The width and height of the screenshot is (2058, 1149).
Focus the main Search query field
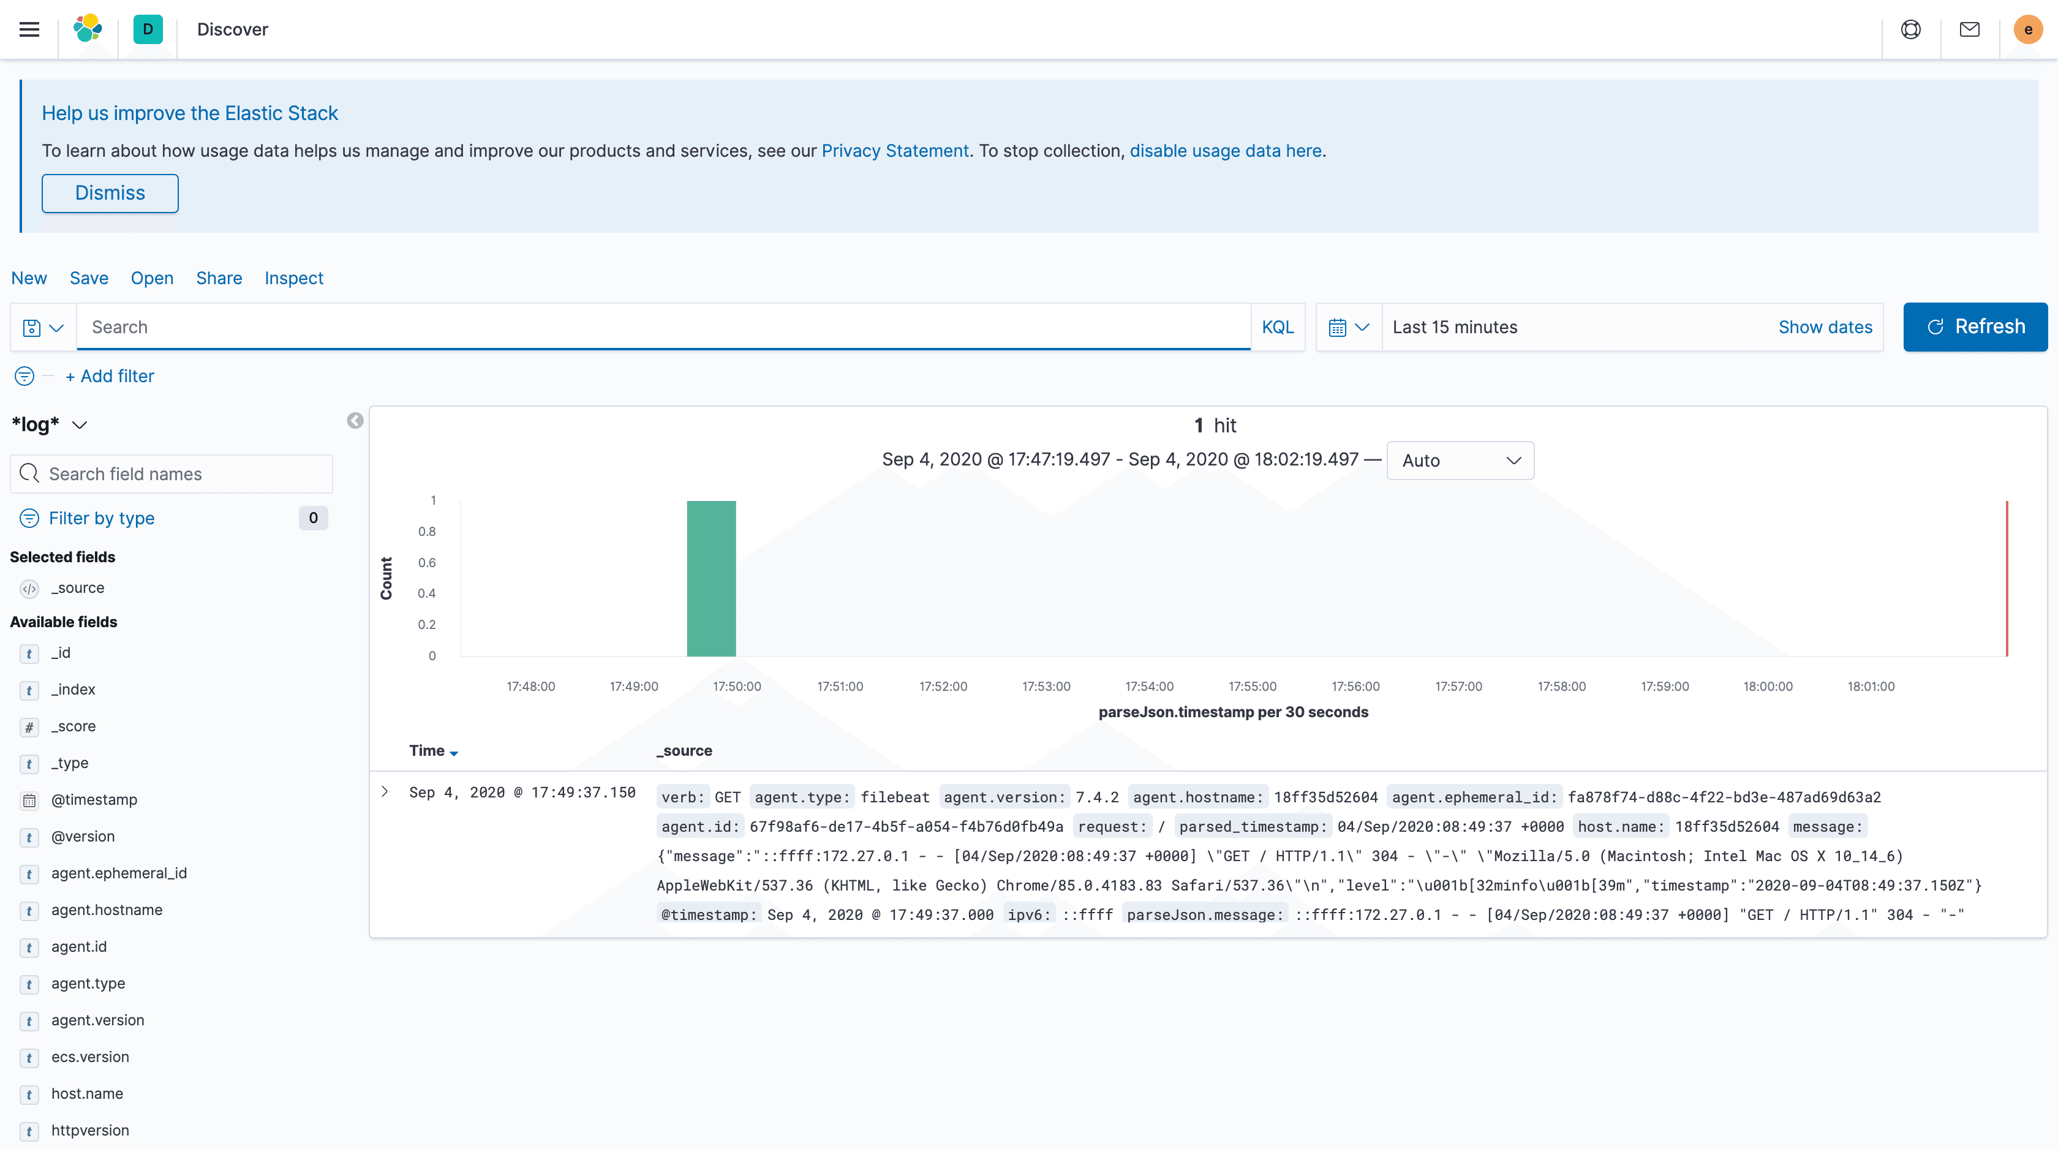click(x=663, y=328)
